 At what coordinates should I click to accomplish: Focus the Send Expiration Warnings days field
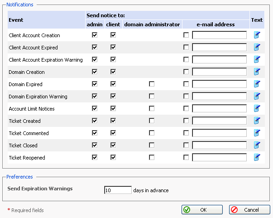coord(118,190)
